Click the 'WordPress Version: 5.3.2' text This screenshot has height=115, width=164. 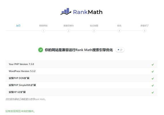pyautogui.click(x=22, y=71)
